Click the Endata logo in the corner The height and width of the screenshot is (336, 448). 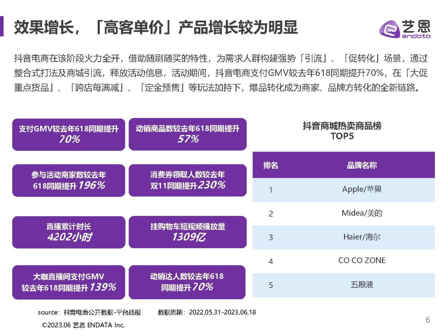point(405,29)
